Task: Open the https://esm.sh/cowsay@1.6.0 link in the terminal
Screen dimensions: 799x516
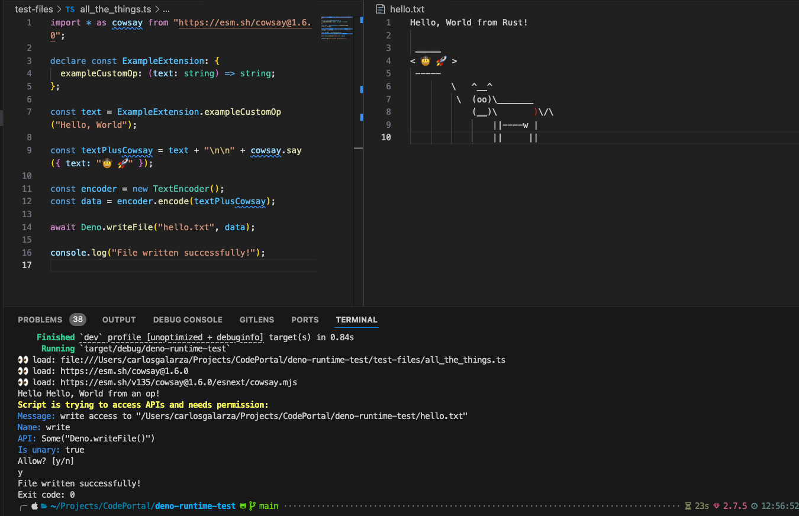Action: (x=124, y=371)
